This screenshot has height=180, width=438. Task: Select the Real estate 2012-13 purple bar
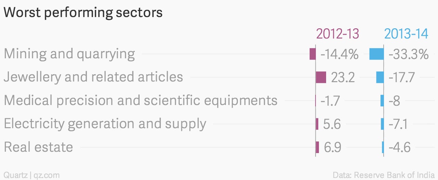[317, 147]
